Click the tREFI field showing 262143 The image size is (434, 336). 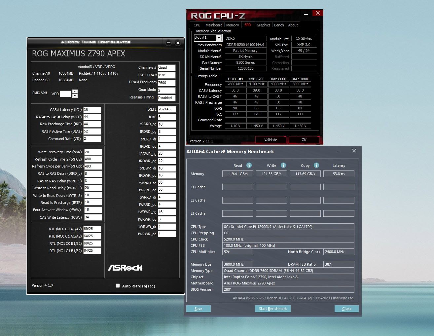[167, 109]
